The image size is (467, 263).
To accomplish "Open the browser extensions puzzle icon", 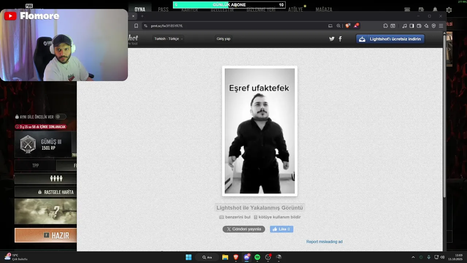I will click(x=386, y=26).
